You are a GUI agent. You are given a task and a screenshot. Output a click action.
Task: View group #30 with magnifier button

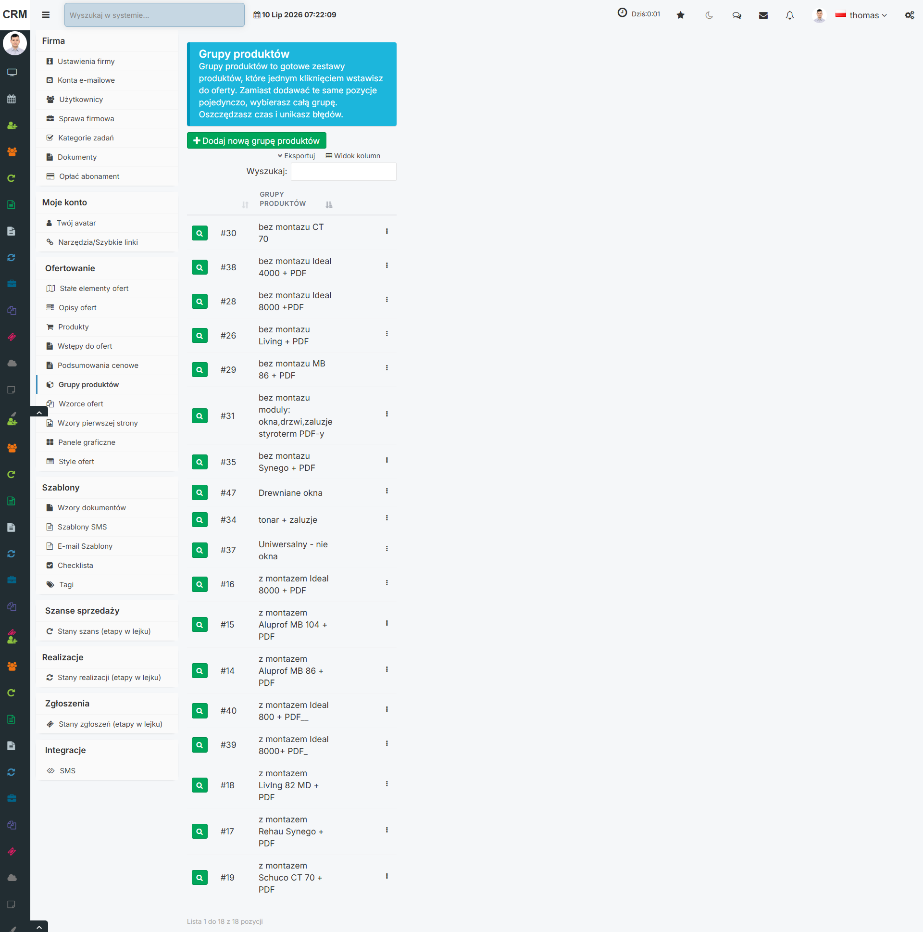point(200,233)
